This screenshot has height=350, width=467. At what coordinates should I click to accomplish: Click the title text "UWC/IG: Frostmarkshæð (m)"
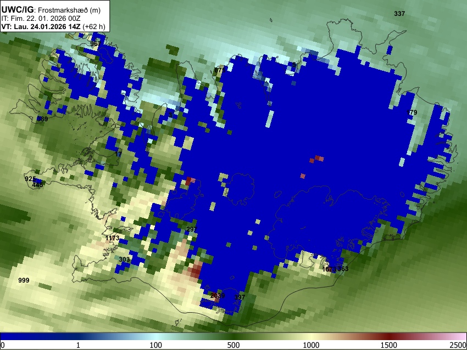(51, 10)
